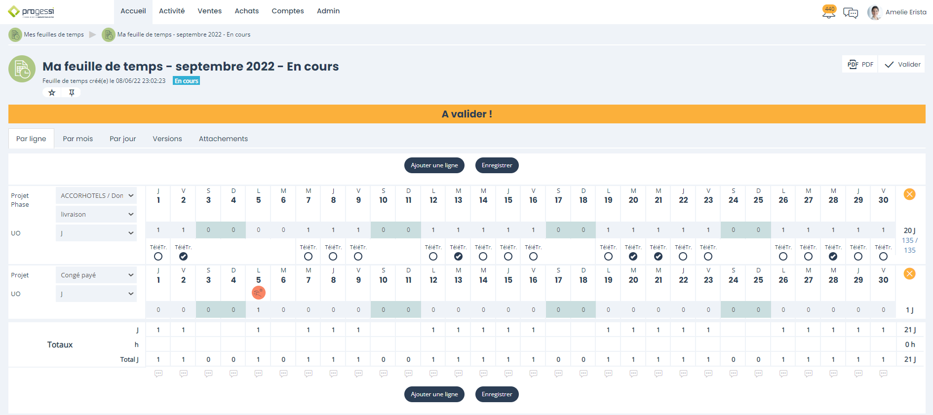Follow the Mes feuilles de temps breadcrumb link
This screenshot has height=415, width=933.
pyautogui.click(x=54, y=35)
